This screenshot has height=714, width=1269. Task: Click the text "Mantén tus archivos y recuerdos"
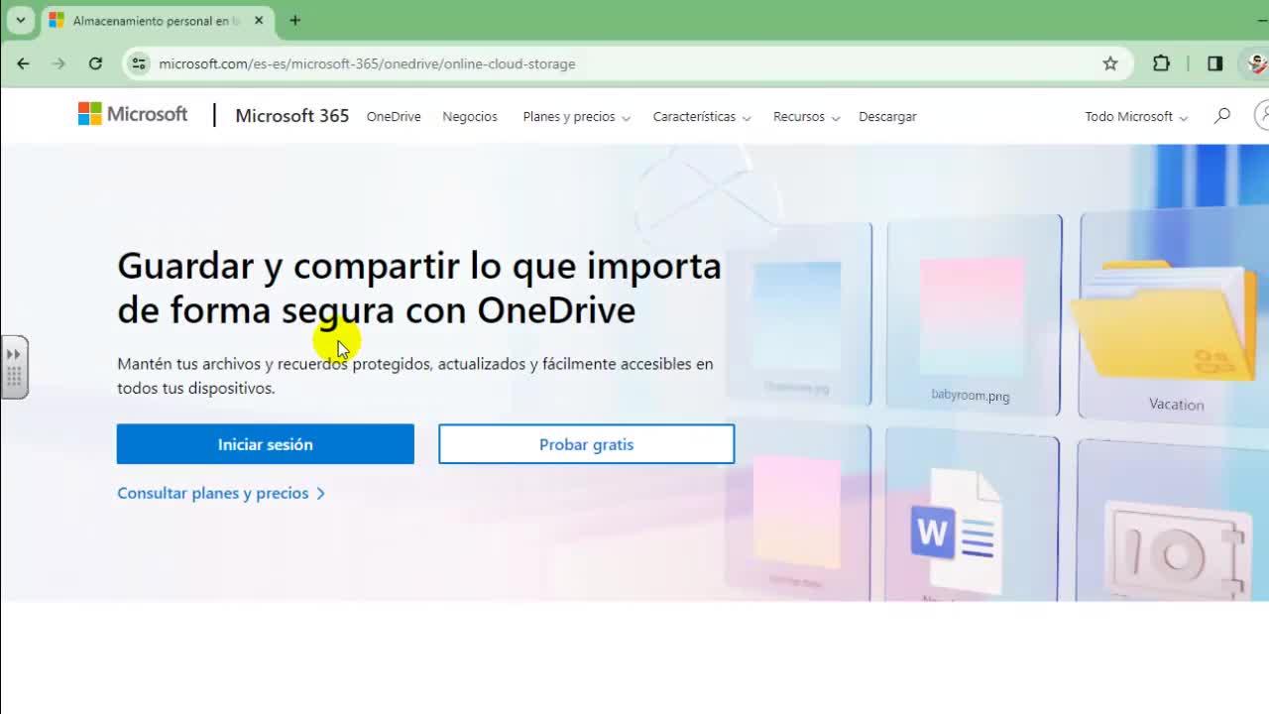233,364
